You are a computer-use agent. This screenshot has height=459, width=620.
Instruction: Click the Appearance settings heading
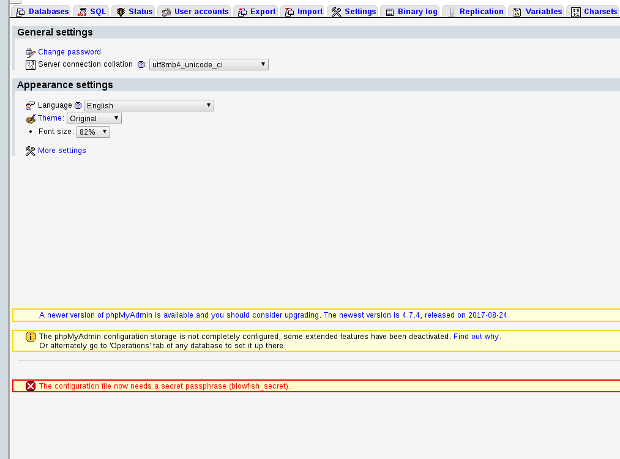pyautogui.click(x=65, y=84)
